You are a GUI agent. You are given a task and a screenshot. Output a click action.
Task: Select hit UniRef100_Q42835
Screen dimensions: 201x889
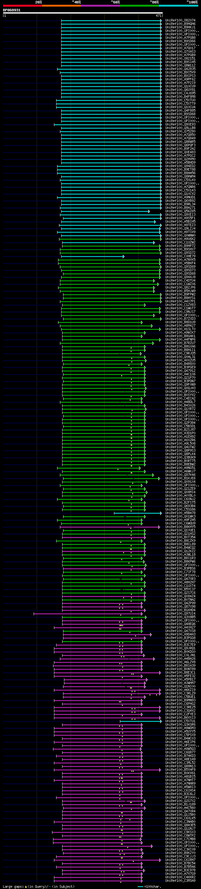point(180,69)
